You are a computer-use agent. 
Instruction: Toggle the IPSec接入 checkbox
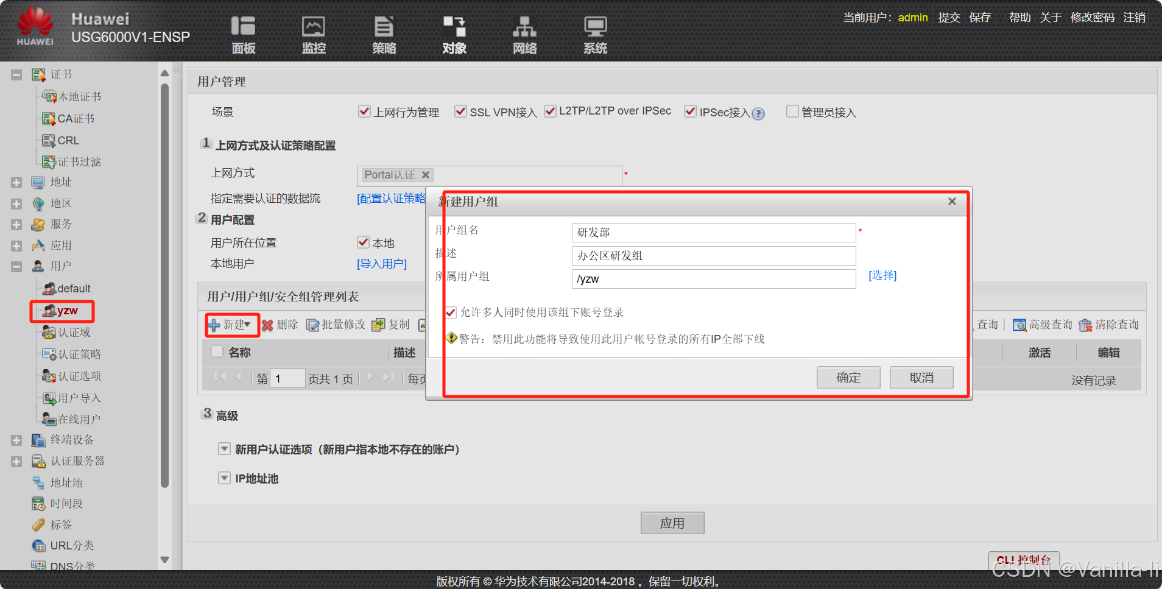click(690, 111)
